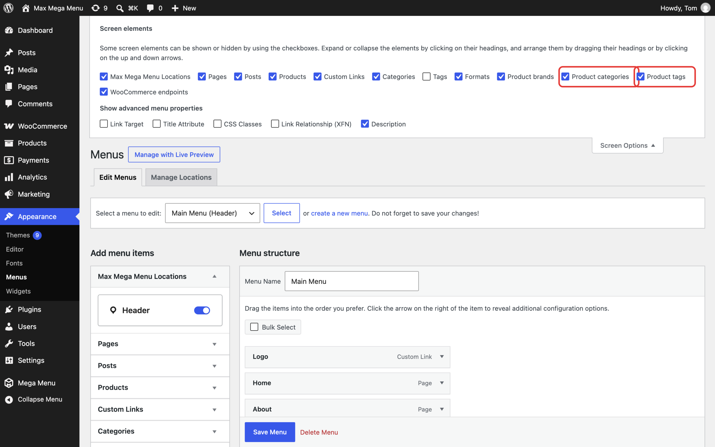Image resolution: width=715 pixels, height=447 pixels.
Task: Collapse the Screen Options panel
Action: pos(628,146)
